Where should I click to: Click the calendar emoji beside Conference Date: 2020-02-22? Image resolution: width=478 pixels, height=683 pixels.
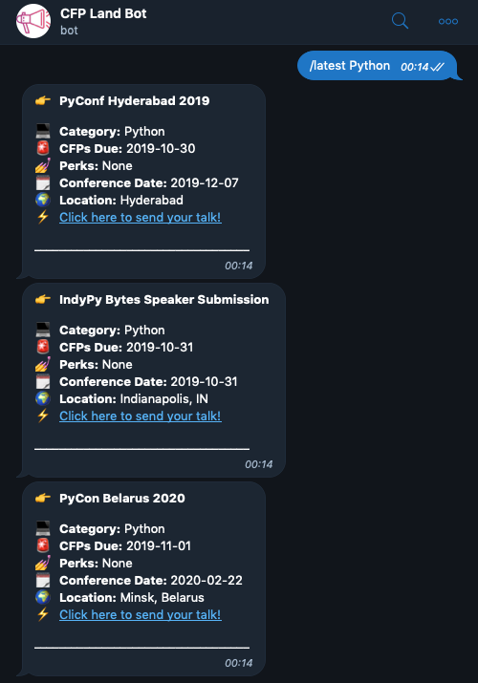(43, 580)
